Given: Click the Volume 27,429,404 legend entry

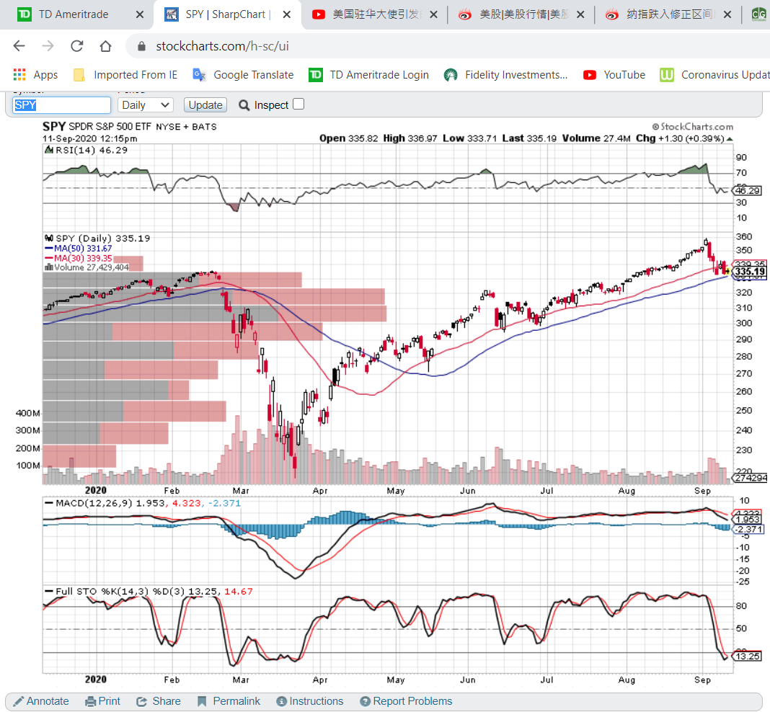Looking at the screenshot, I should pyautogui.click(x=87, y=267).
